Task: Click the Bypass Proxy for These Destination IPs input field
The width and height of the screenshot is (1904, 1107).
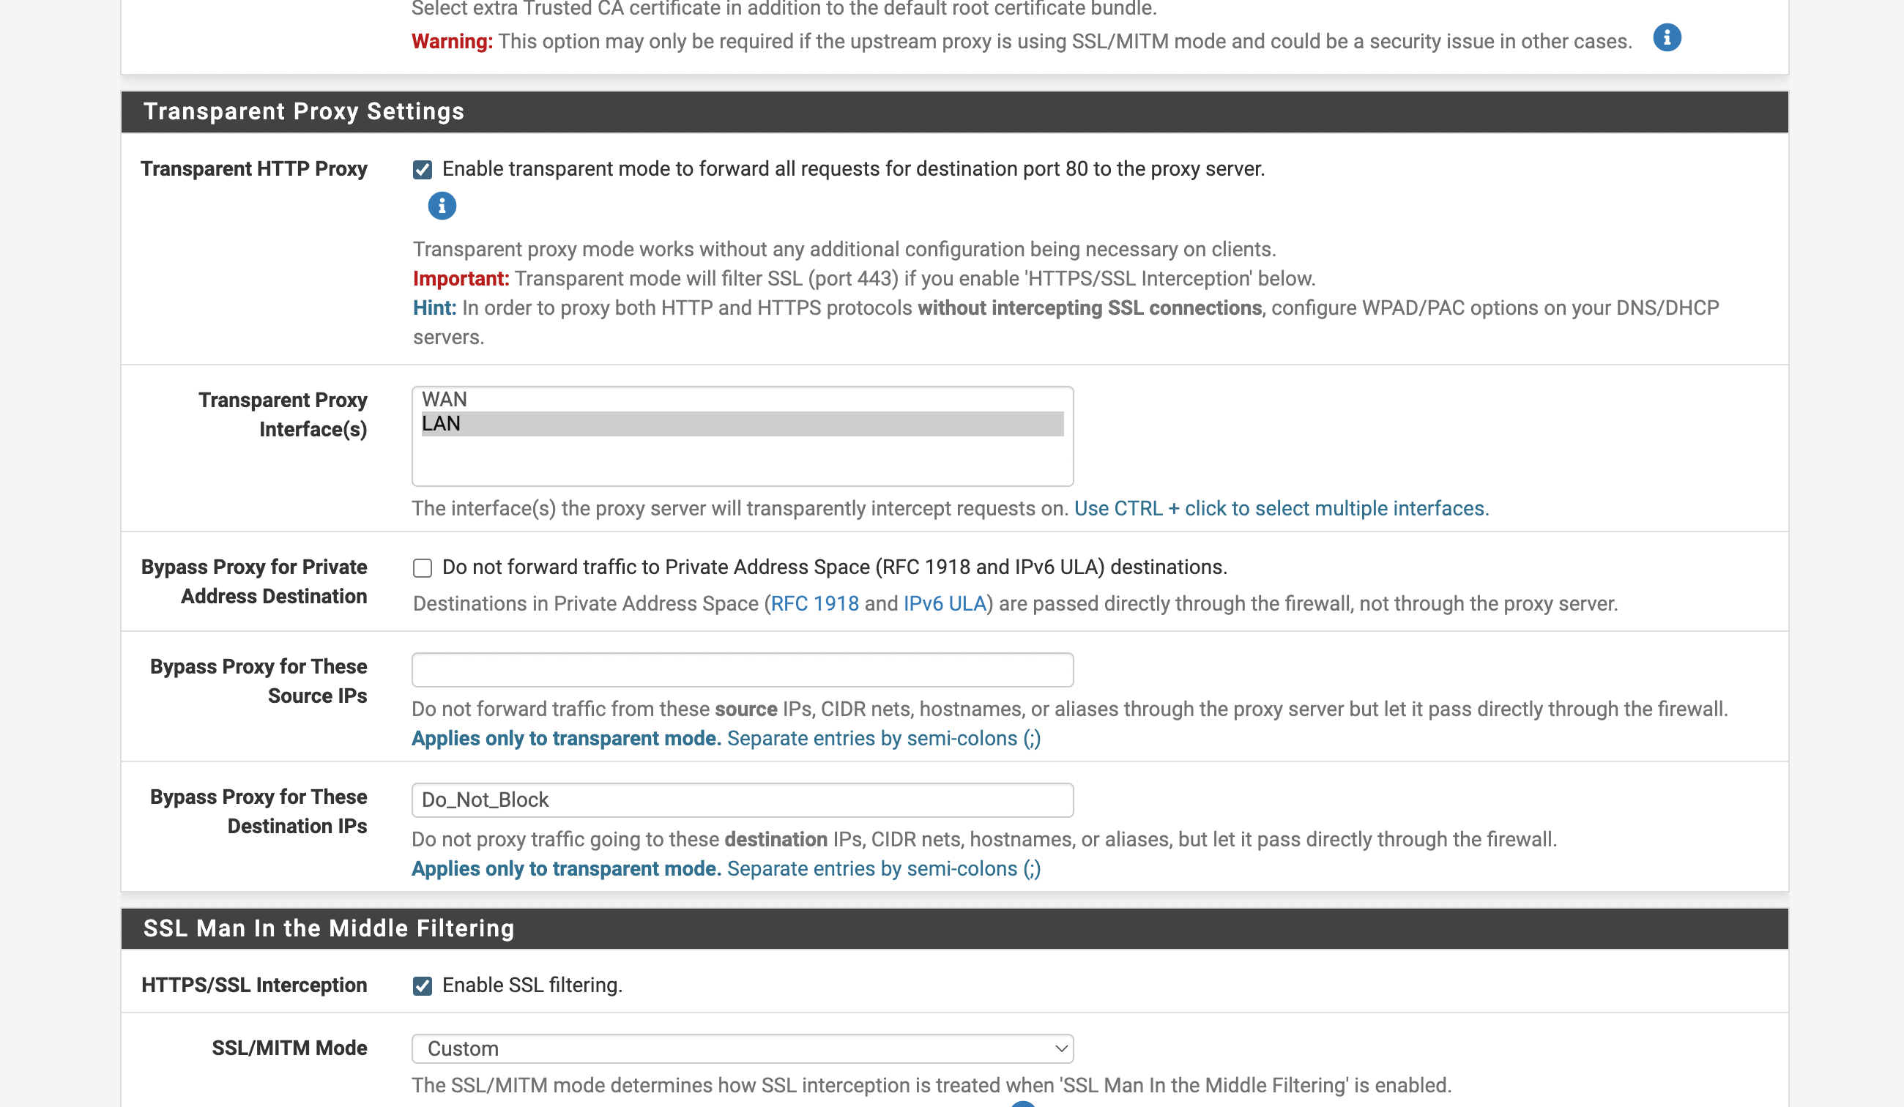Action: 742,799
